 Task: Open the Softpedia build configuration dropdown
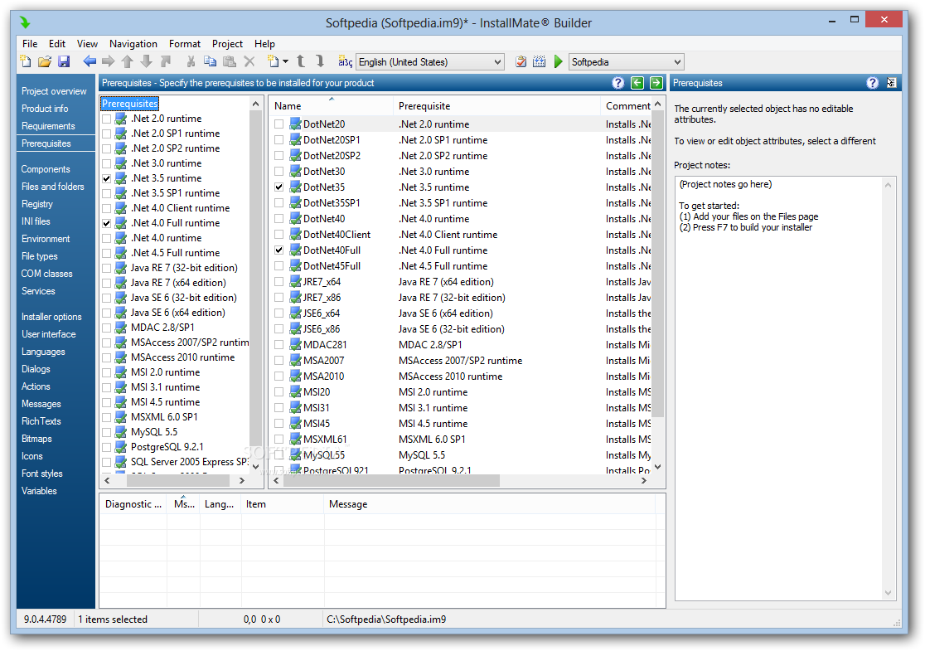tap(626, 62)
